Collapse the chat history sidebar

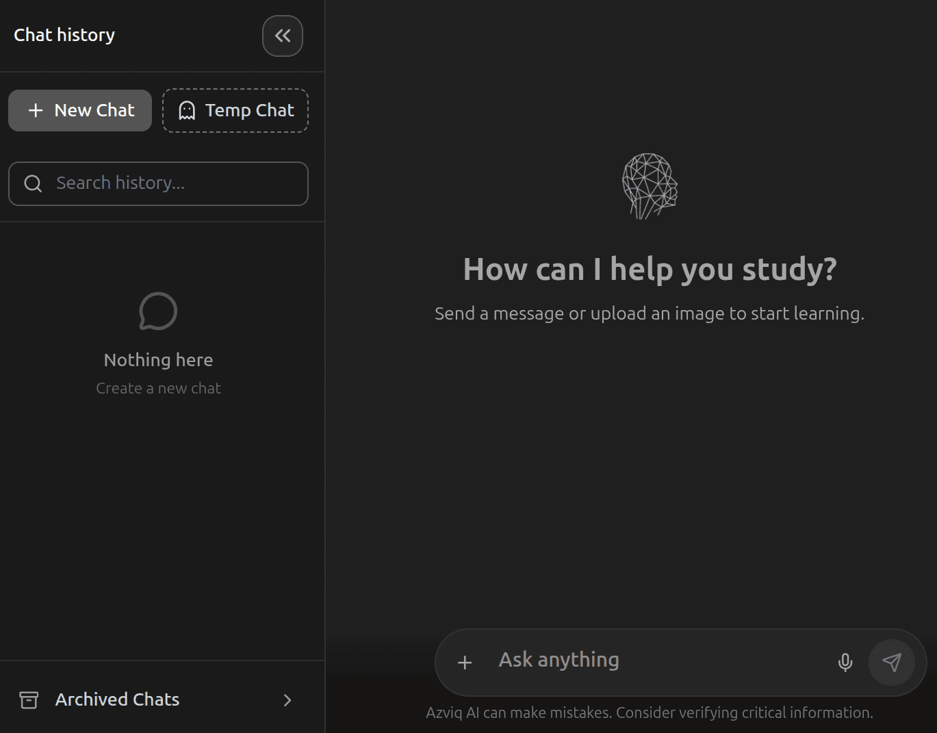[283, 36]
